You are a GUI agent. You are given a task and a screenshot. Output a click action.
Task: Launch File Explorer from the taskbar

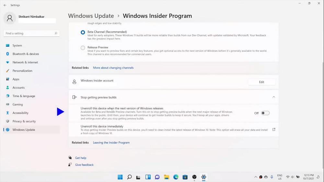[x=167, y=177]
